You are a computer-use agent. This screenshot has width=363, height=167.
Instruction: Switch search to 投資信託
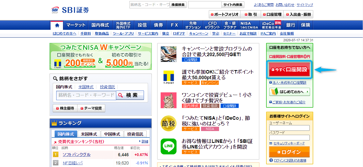tap(107, 87)
